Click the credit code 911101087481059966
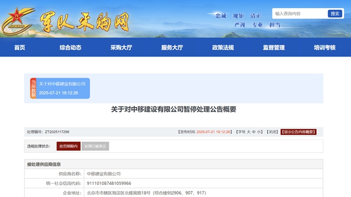 tap(109, 183)
